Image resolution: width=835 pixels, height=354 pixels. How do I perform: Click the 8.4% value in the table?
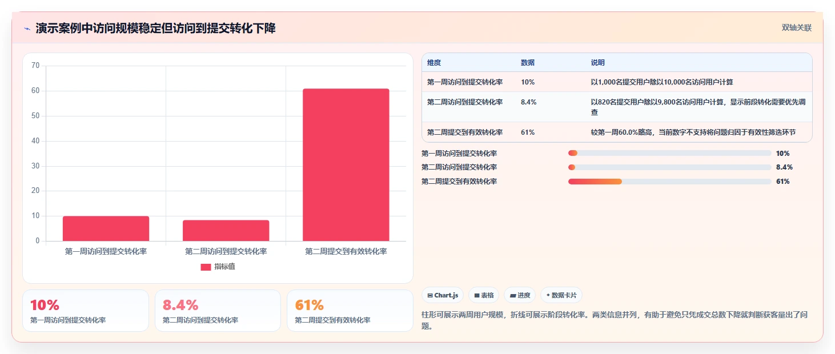[529, 102]
